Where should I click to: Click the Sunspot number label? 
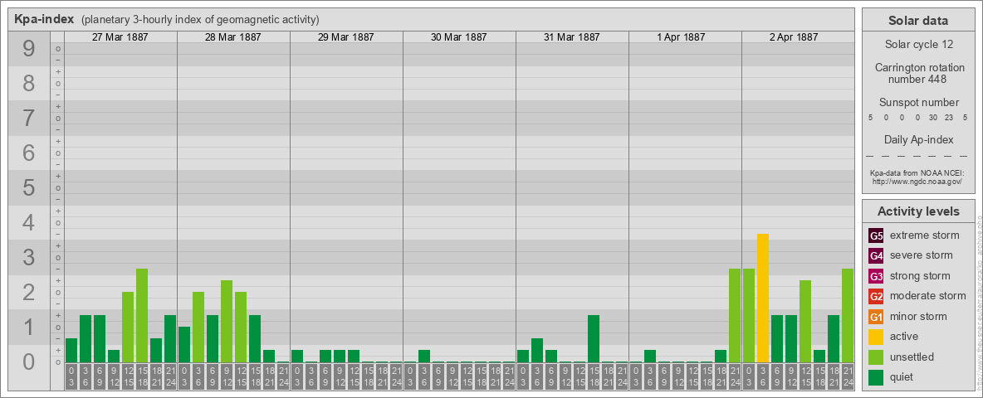tap(918, 103)
